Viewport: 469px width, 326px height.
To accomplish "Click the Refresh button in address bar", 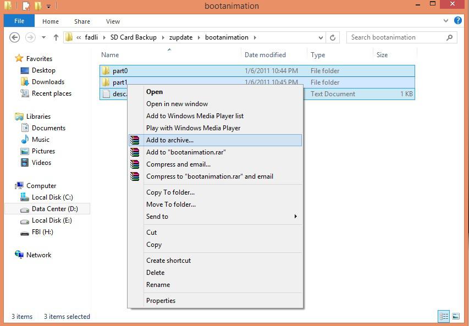I will (x=332, y=37).
